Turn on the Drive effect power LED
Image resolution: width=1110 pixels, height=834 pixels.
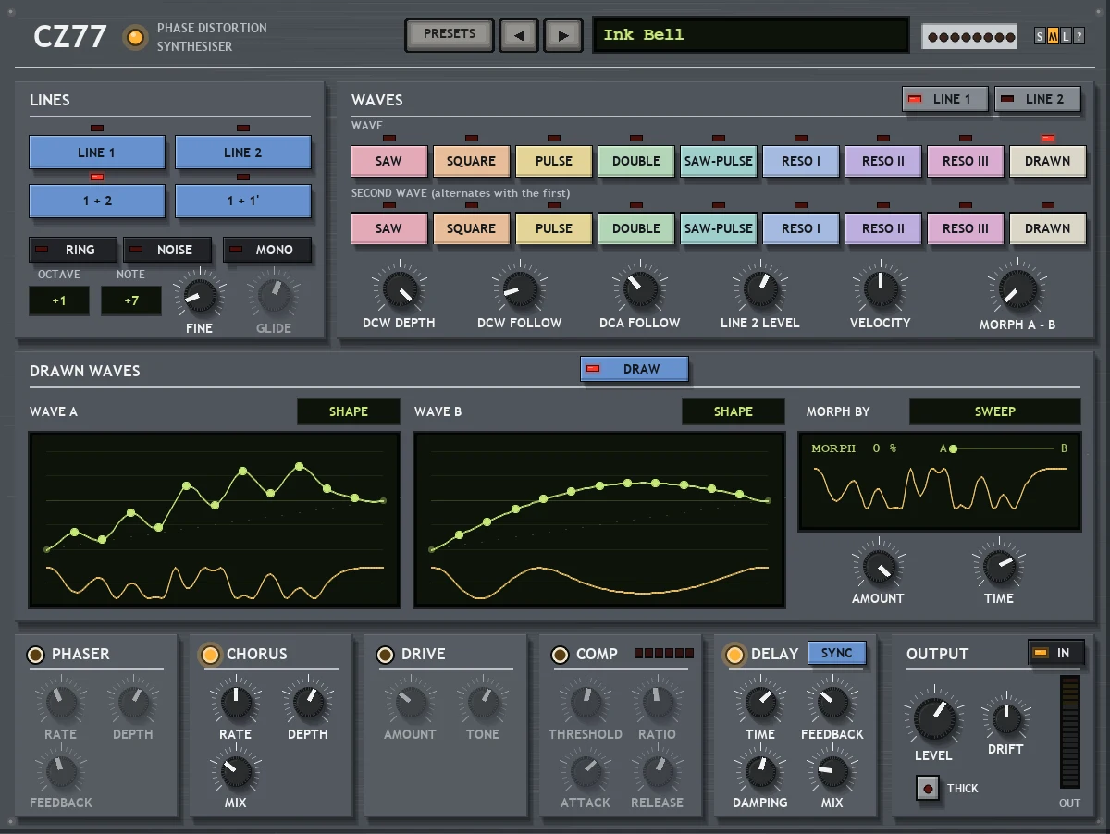(386, 655)
